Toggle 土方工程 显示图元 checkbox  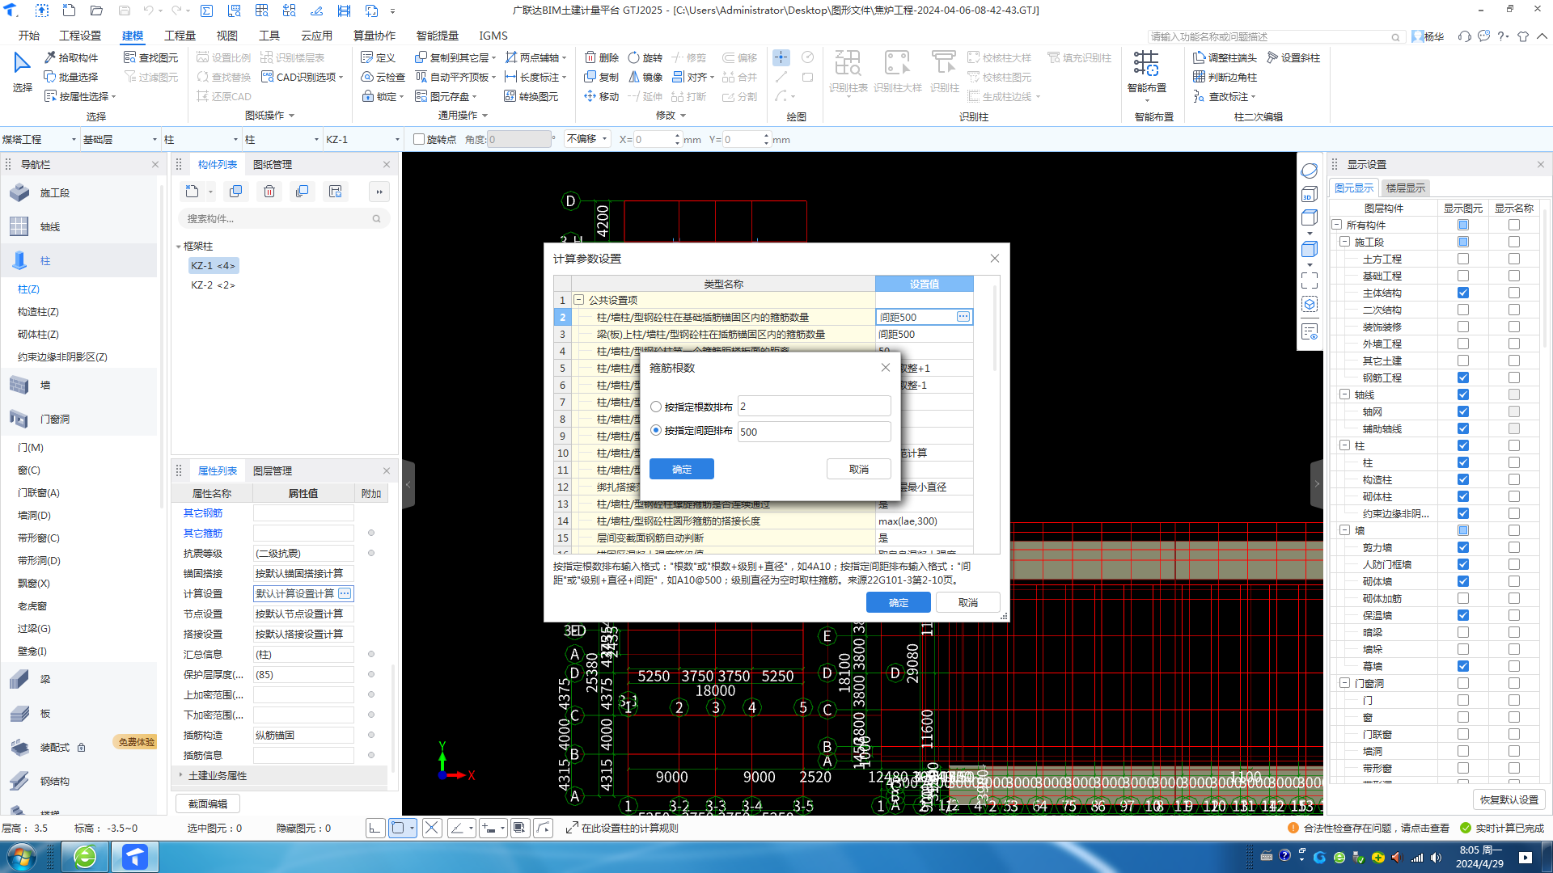coord(1462,259)
